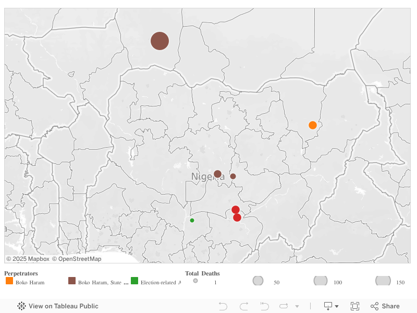Open the download options caret
The image size is (417, 313).
[337, 306]
